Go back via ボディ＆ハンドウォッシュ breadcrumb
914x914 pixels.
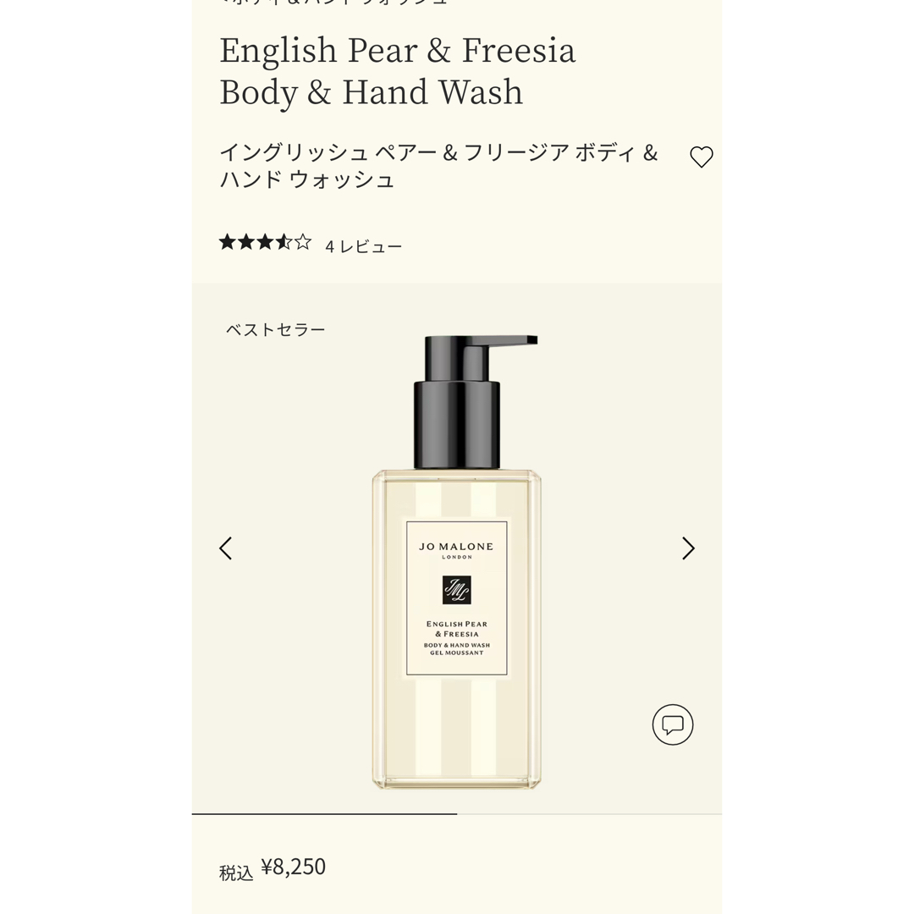pyautogui.click(x=333, y=3)
